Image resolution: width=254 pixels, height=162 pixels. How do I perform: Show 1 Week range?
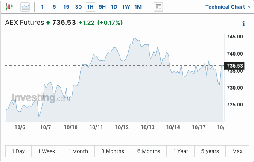47,151
